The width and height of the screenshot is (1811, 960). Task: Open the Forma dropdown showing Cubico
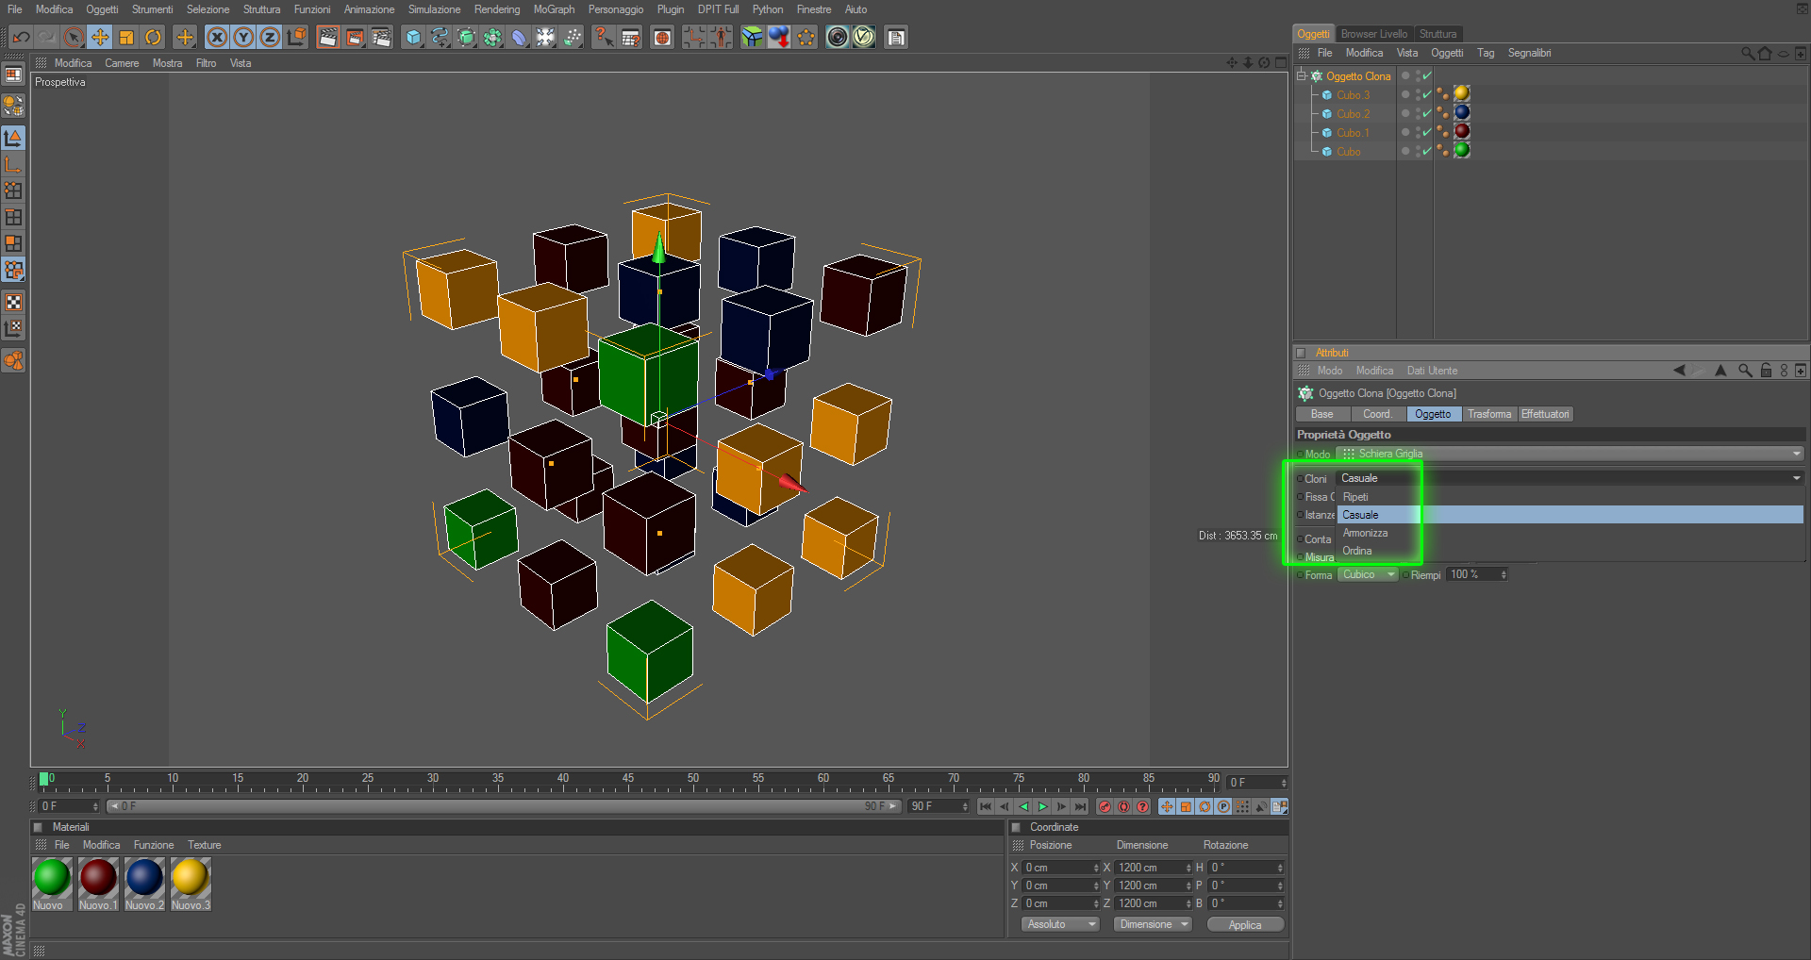click(1367, 574)
